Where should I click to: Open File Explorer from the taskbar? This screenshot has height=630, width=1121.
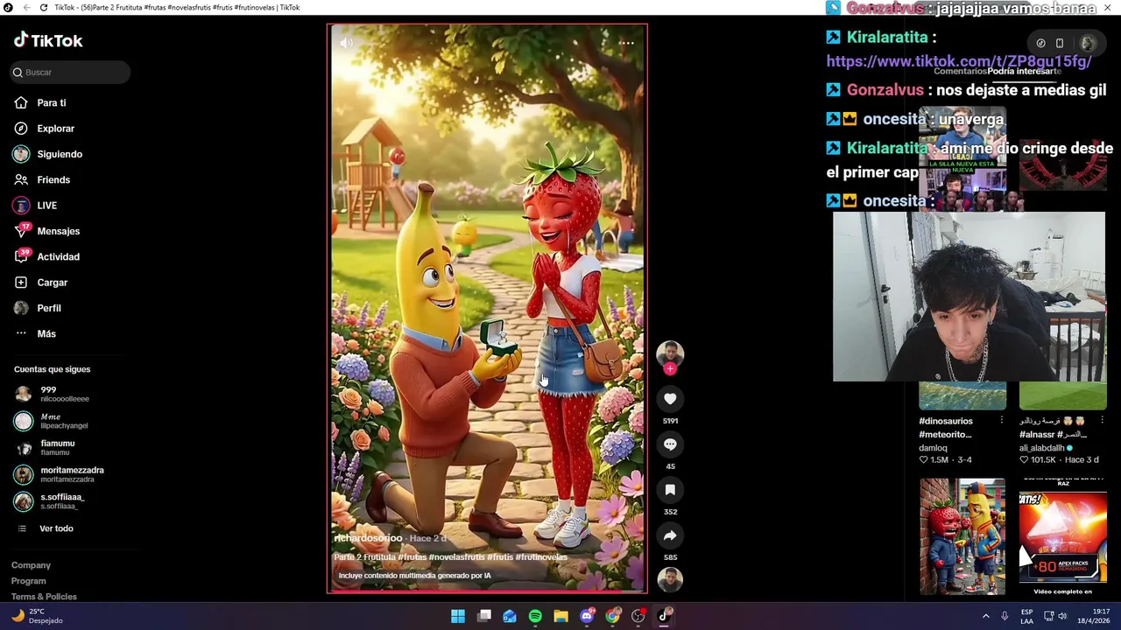click(561, 616)
